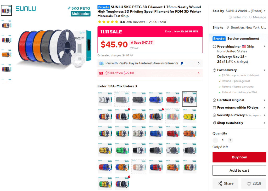Click the Add to cart button
This screenshot has height=191, width=268.
239,171
